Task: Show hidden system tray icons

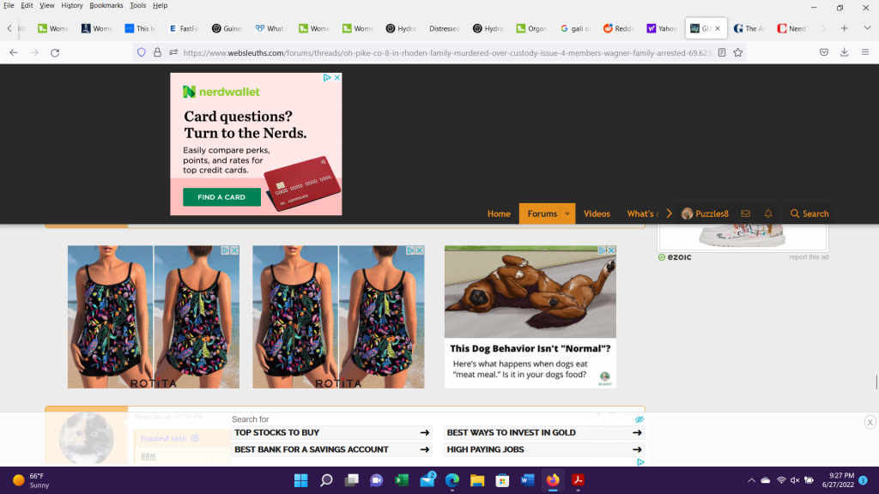Action: tap(752, 480)
